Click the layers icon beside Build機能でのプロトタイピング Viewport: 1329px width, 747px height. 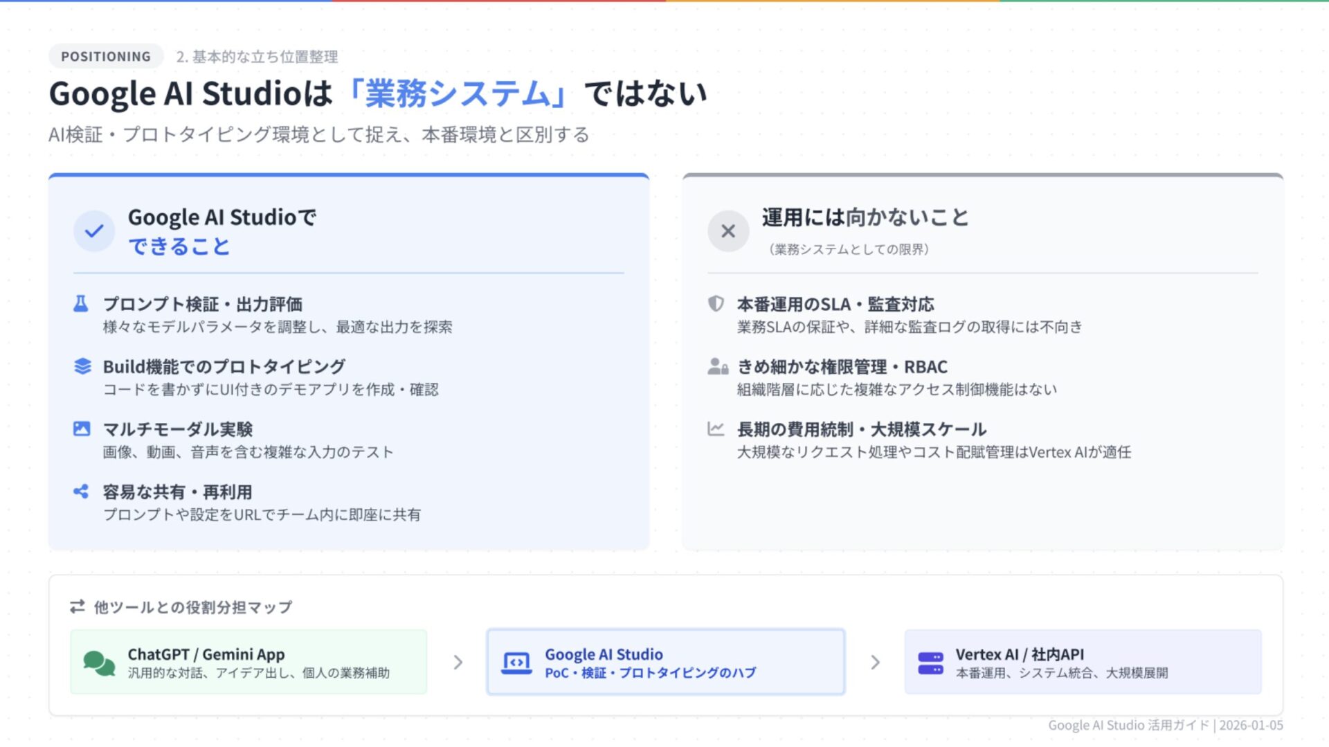click(x=82, y=366)
